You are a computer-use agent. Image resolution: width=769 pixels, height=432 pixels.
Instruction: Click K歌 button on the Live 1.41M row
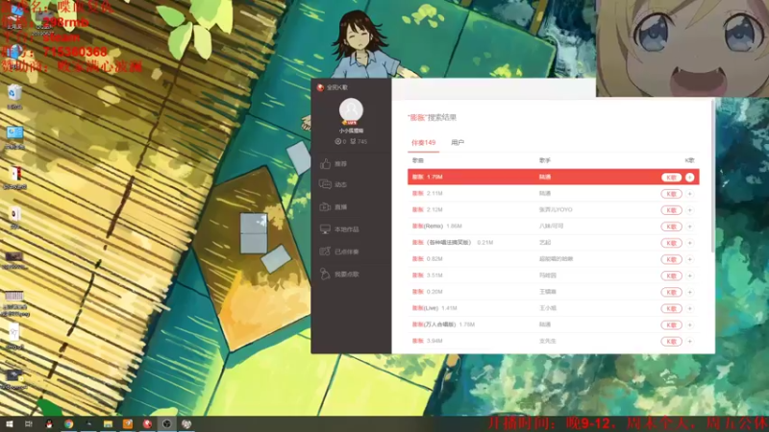click(x=671, y=308)
